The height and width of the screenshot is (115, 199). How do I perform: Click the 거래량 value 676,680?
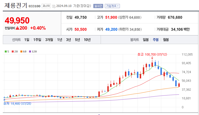[x=175, y=17]
